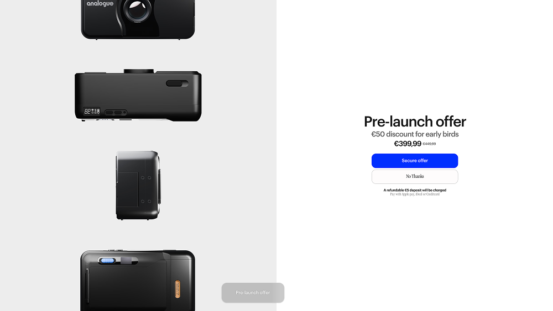
Task: Click the LCD display on the top-view camera
Action: pos(92,111)
